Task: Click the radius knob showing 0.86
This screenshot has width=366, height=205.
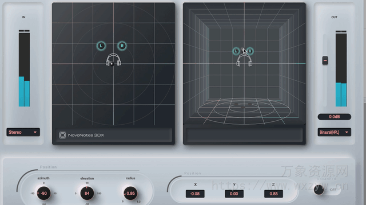Action: [130, 193]
